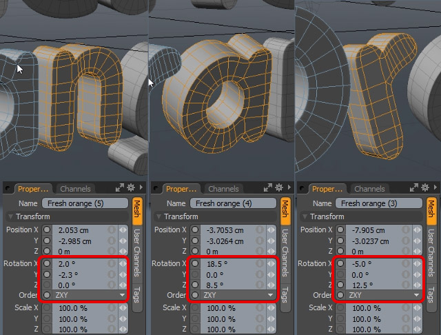Maximize Fresh orange (3) panel with expand arrows icon
Viewport: 441px width, 335px height.
click(414, 187)
